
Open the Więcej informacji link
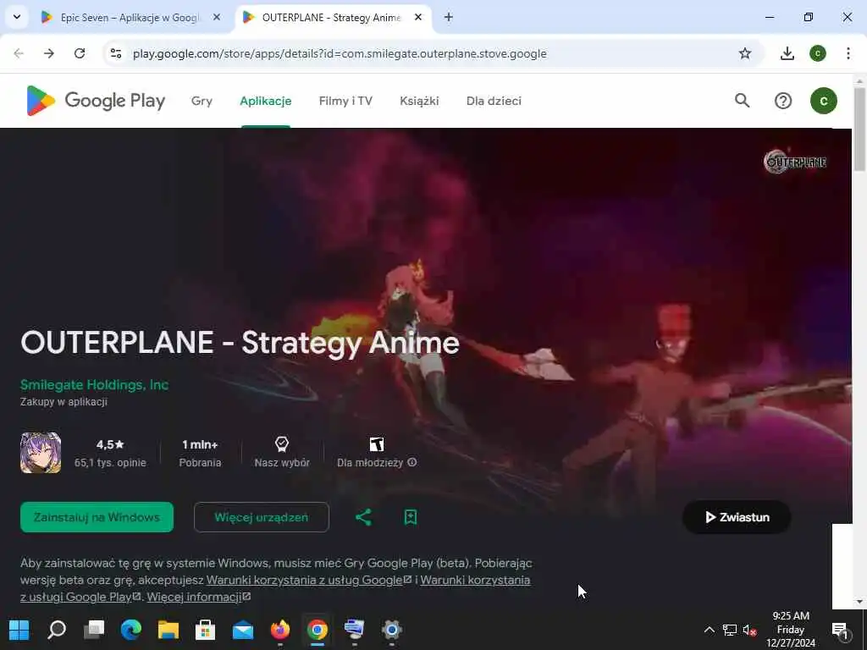(x=198, y=597)
